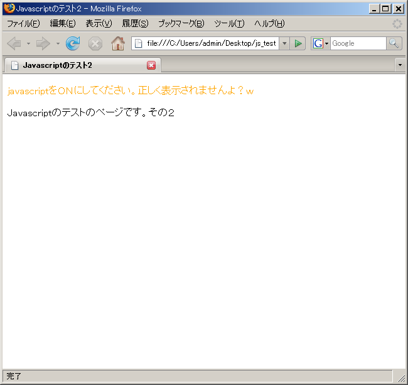The image size is (408, 385).
Task: Open the 表示(V) menu
Action: (x=99, y=24)
